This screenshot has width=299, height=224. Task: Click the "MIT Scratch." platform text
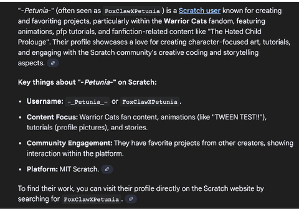coord(79,169)
